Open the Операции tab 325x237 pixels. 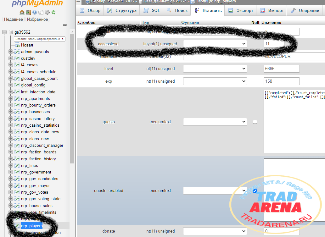pos(305,11)
